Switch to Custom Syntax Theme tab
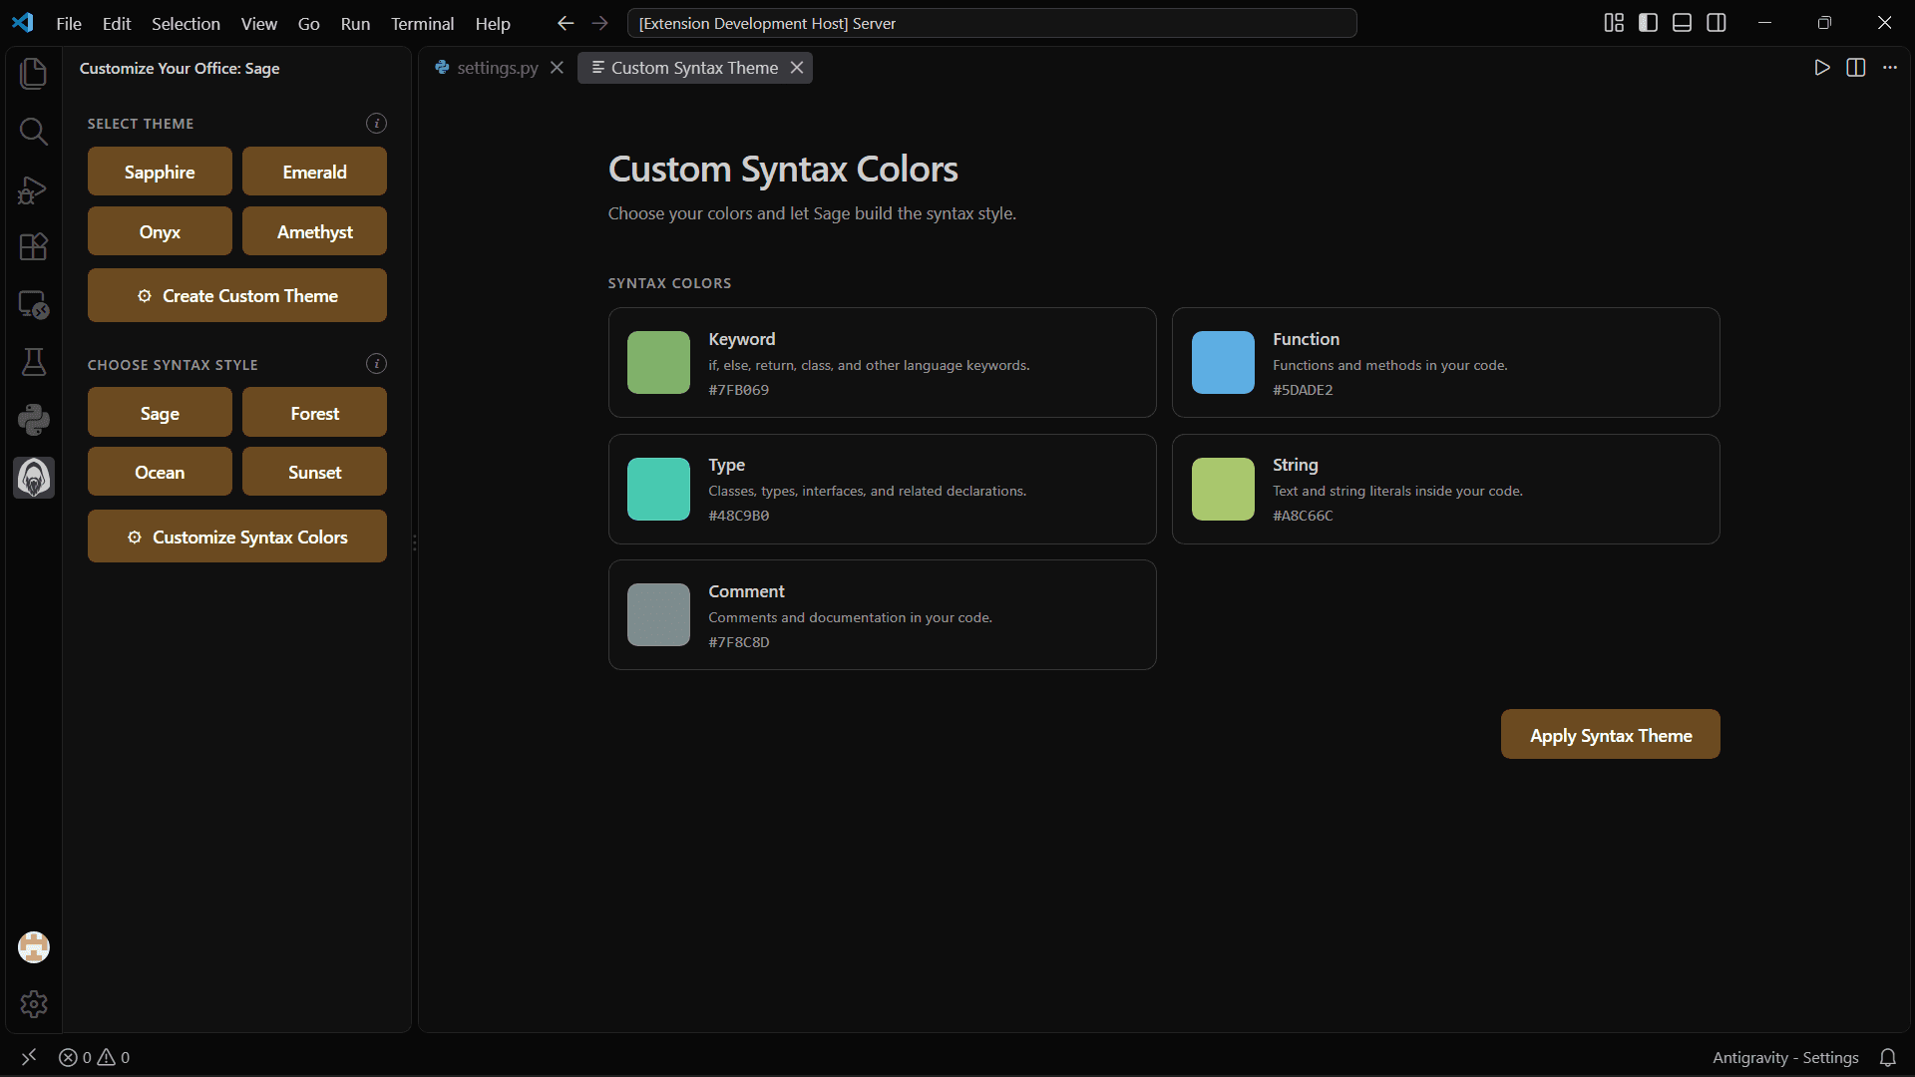This screenshot has width=1915, height=1077. pyautogui.click(x=694, y=68)
